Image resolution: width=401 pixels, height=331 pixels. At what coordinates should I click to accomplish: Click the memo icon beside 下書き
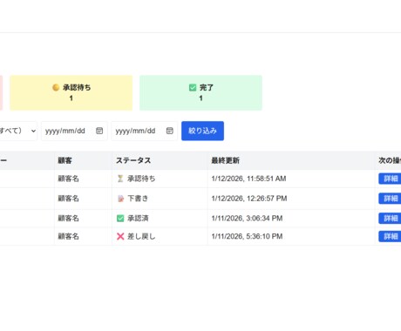(x=120, y=199)
